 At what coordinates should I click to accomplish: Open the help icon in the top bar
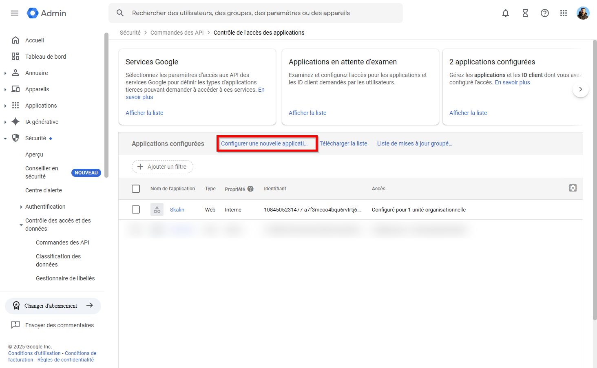click(x=545, y=13)
